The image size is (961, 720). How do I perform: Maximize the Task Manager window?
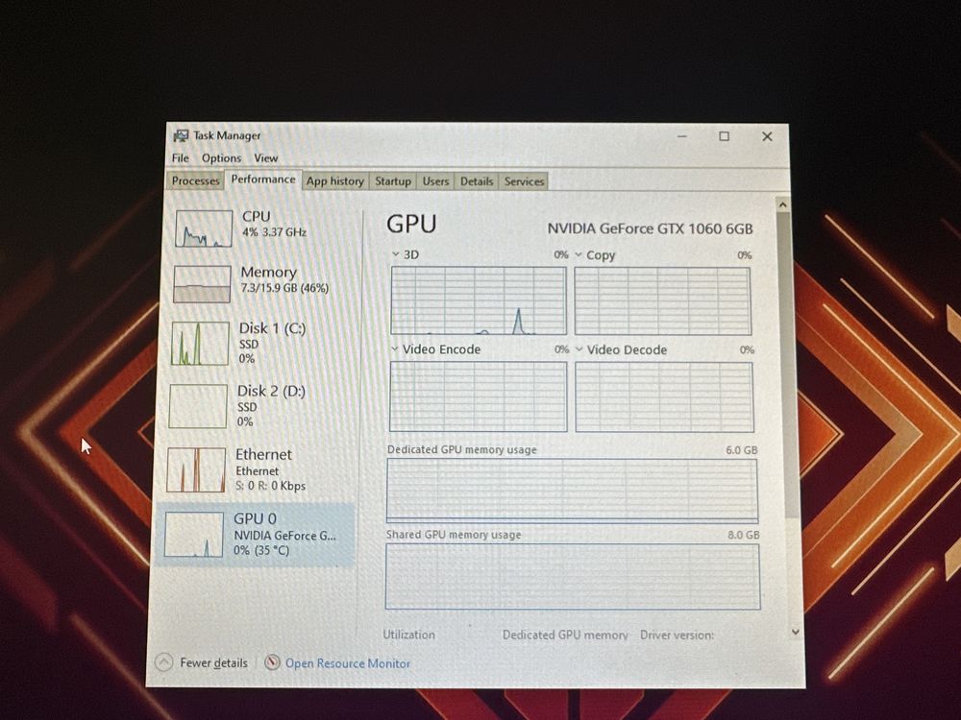point(724,136)
